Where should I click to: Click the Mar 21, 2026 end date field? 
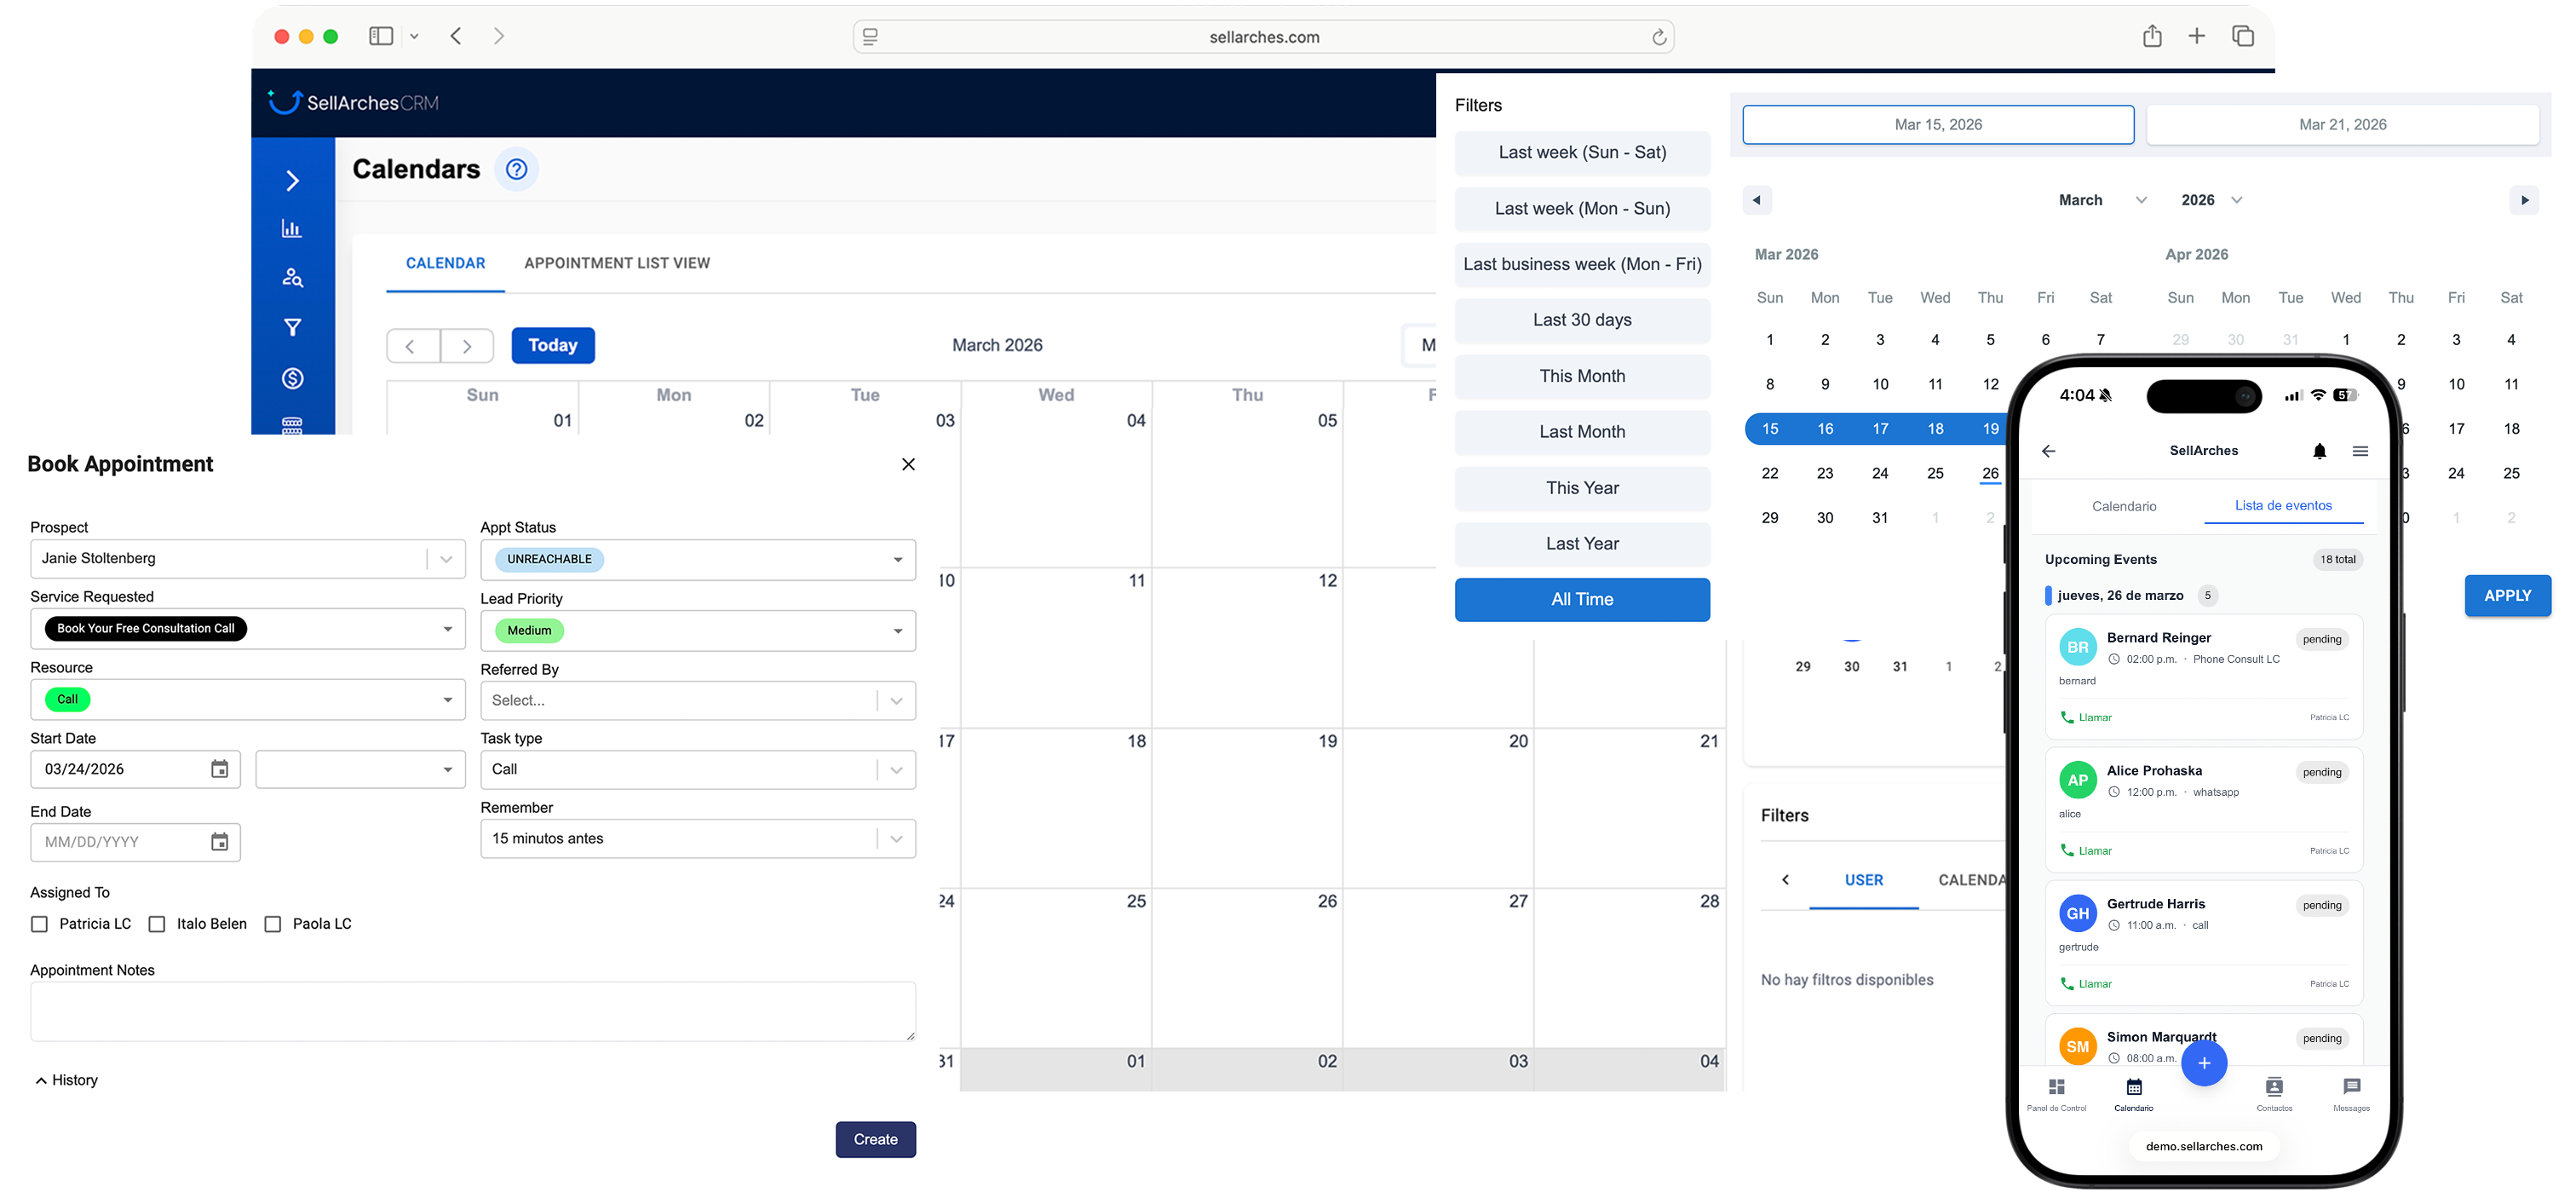pyautogui.click(x=2342, y=125)
